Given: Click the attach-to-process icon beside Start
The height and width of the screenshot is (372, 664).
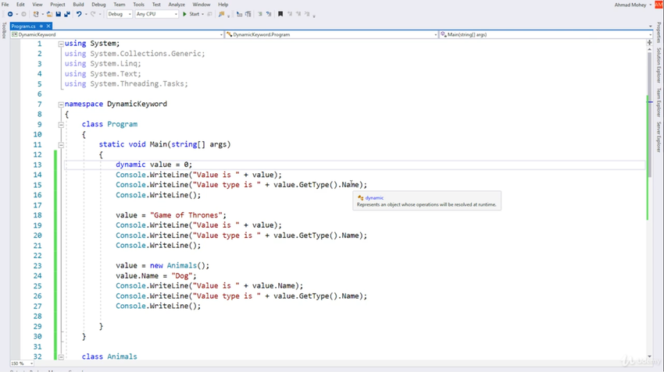Looking at the screenshot, I should 209,14.
